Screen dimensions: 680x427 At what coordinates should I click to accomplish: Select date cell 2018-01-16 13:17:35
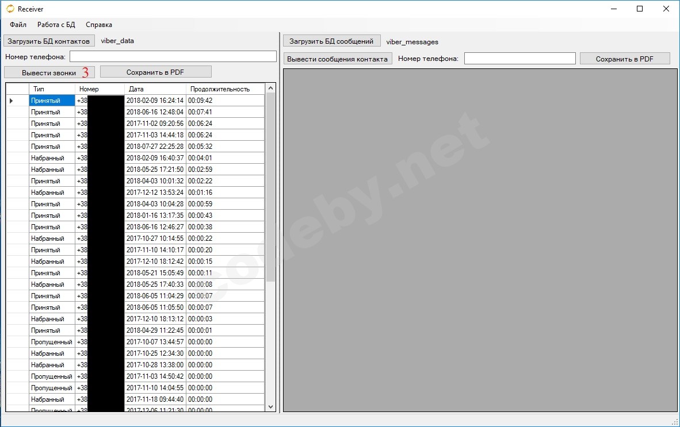click(x=155, y=216)
